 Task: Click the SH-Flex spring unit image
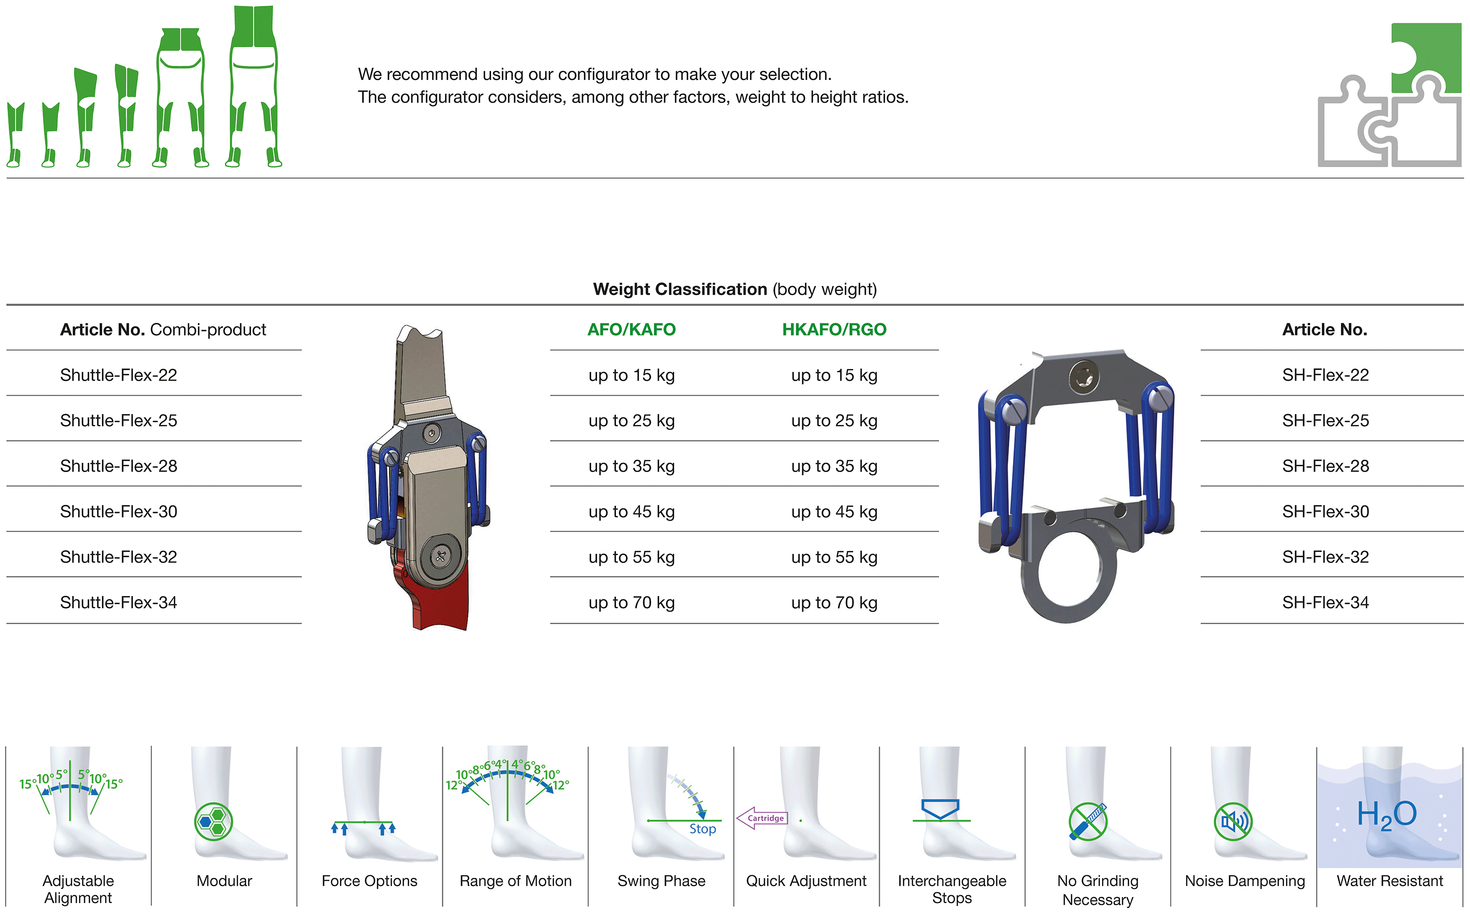pyautogui.click(x=1076, y=486)
